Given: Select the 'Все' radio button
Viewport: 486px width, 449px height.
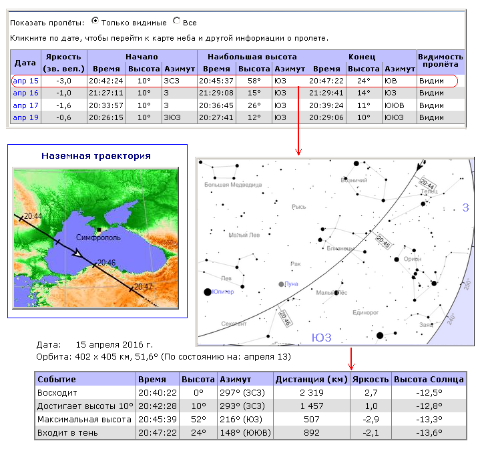Looking at the screenshot, I should point(176,21).
